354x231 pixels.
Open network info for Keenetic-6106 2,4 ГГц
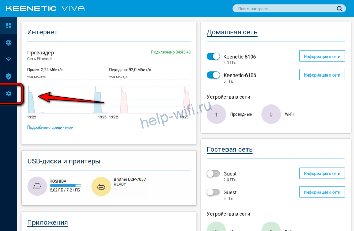tap(322, 56)
